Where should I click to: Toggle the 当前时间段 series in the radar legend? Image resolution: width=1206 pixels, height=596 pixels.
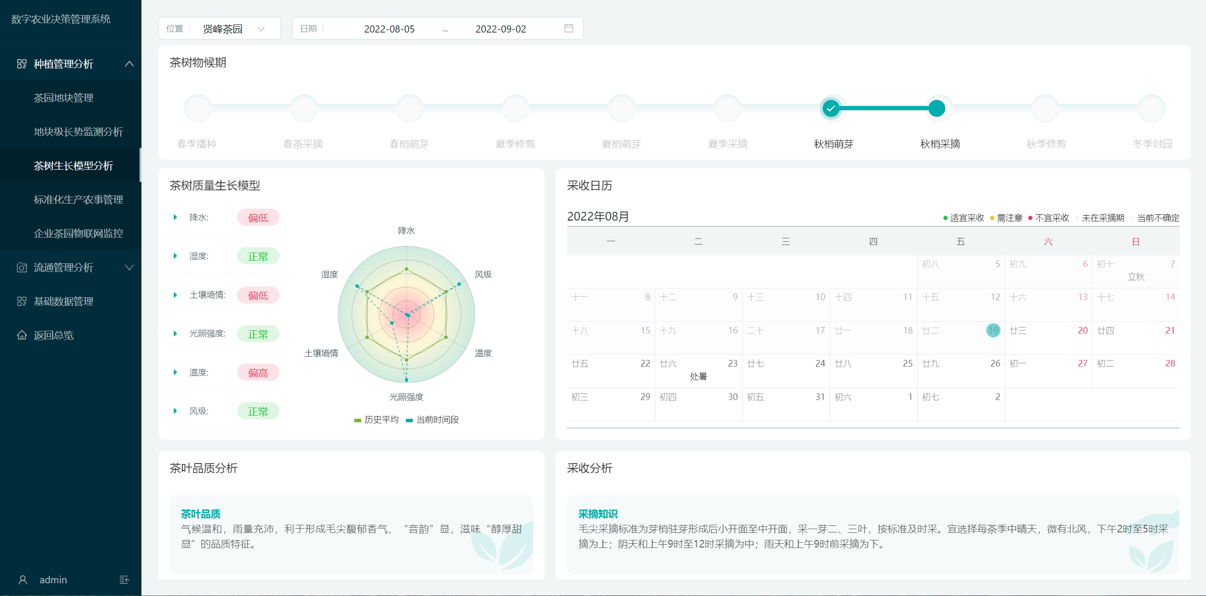[x=432, y=420]
